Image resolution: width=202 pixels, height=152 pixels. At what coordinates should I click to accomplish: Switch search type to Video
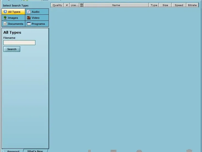(x=37, y=18)
